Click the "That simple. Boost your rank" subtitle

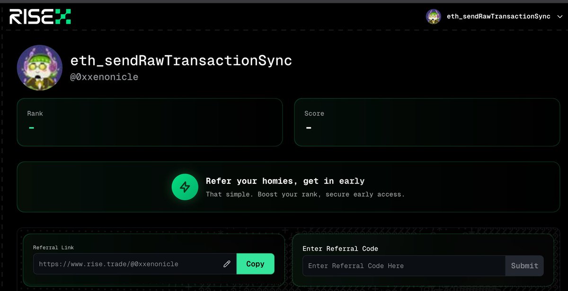click(x=305, y=194)
